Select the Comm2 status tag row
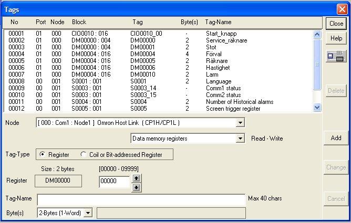The image size is (351, 223). 158,95
